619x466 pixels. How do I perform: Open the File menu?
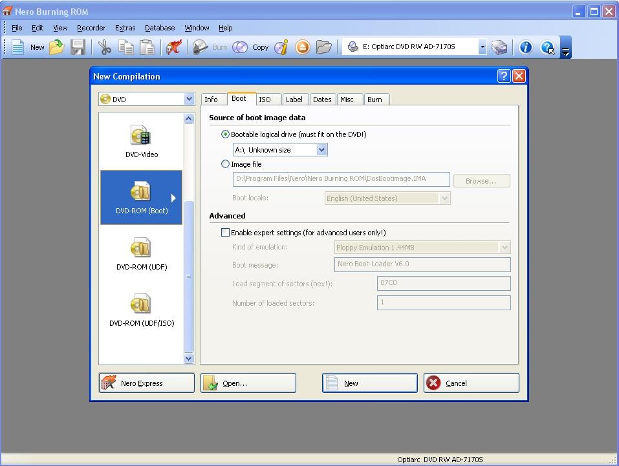coord(17,28)
